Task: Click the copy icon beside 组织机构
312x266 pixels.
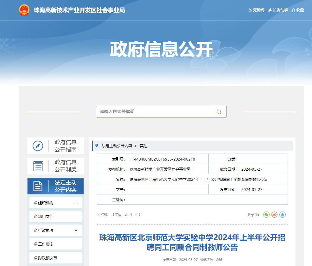Action: 35,203
